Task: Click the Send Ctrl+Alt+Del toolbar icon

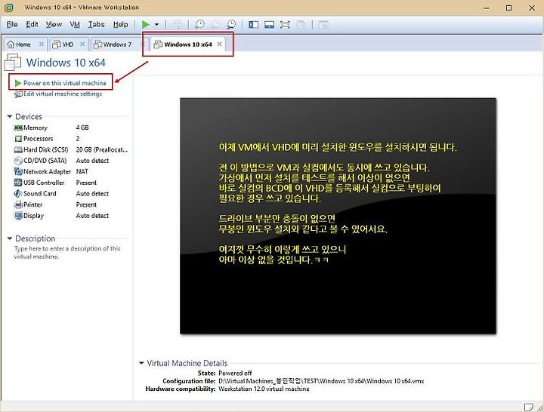Action: click(177, 25)
